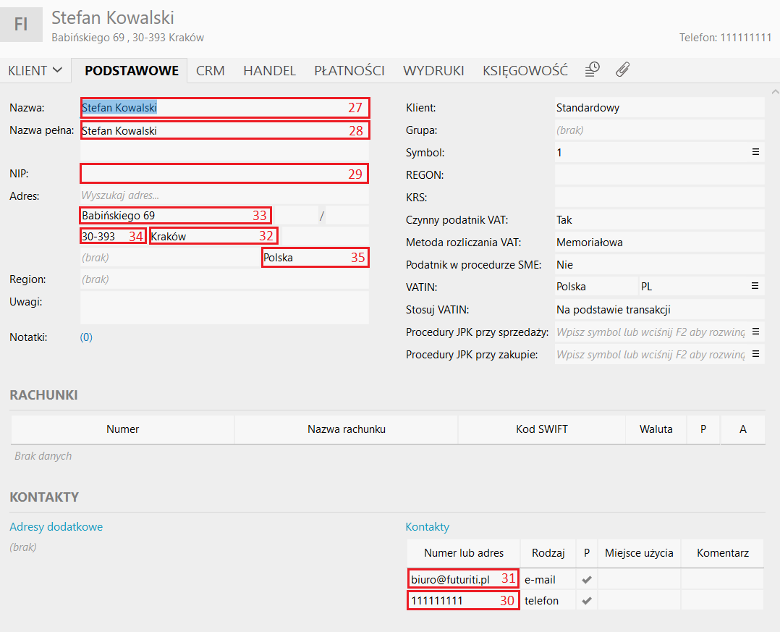The image size is (780, 632).
Task: Click the list icon in VATIN row
Action: pos(755,287)
